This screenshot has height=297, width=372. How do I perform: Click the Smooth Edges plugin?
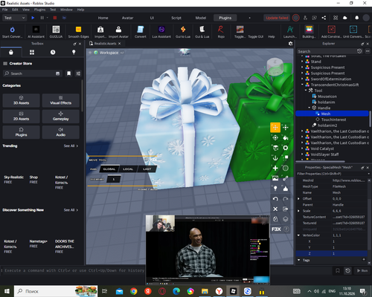[78, 32]
